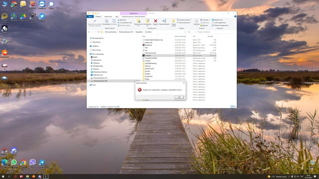Viewport: 319px width, 179px height.
Task: Open Properties from the ribbon
Action: (197, 22)
